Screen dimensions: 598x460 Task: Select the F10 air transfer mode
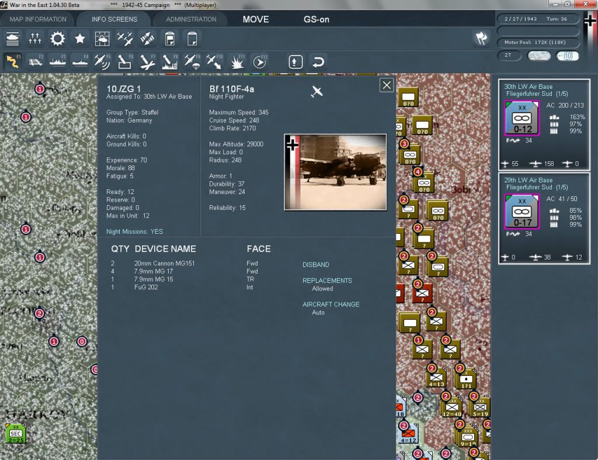click(x=214, y=61)
